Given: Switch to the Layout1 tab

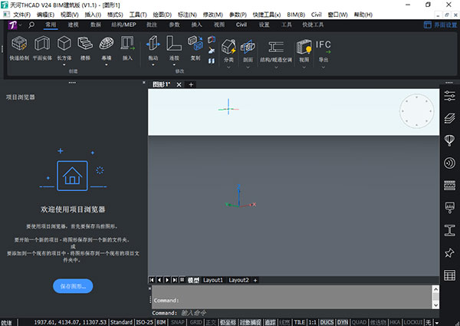Looking at the screenshot, I should click(213, 280).
